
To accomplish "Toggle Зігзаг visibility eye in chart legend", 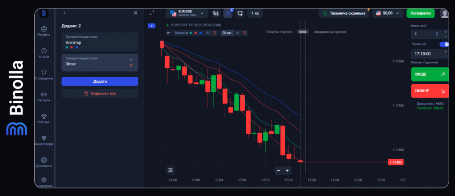I will (x=238, y=33).
